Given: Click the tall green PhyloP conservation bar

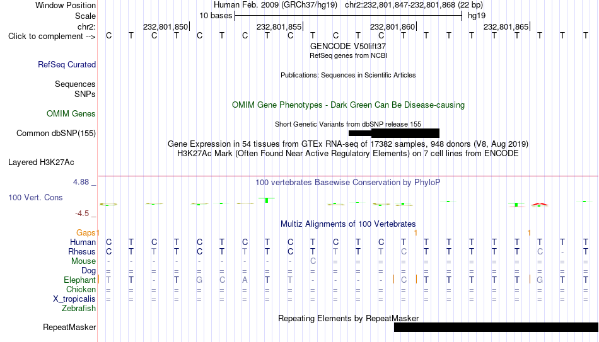Looking at the screenshot, I should pyautogui.click(x=267, y=200).
